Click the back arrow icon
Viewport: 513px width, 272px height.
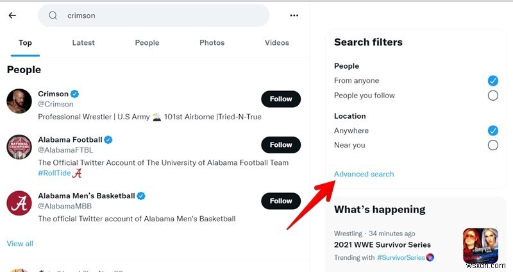coord(12,15)
